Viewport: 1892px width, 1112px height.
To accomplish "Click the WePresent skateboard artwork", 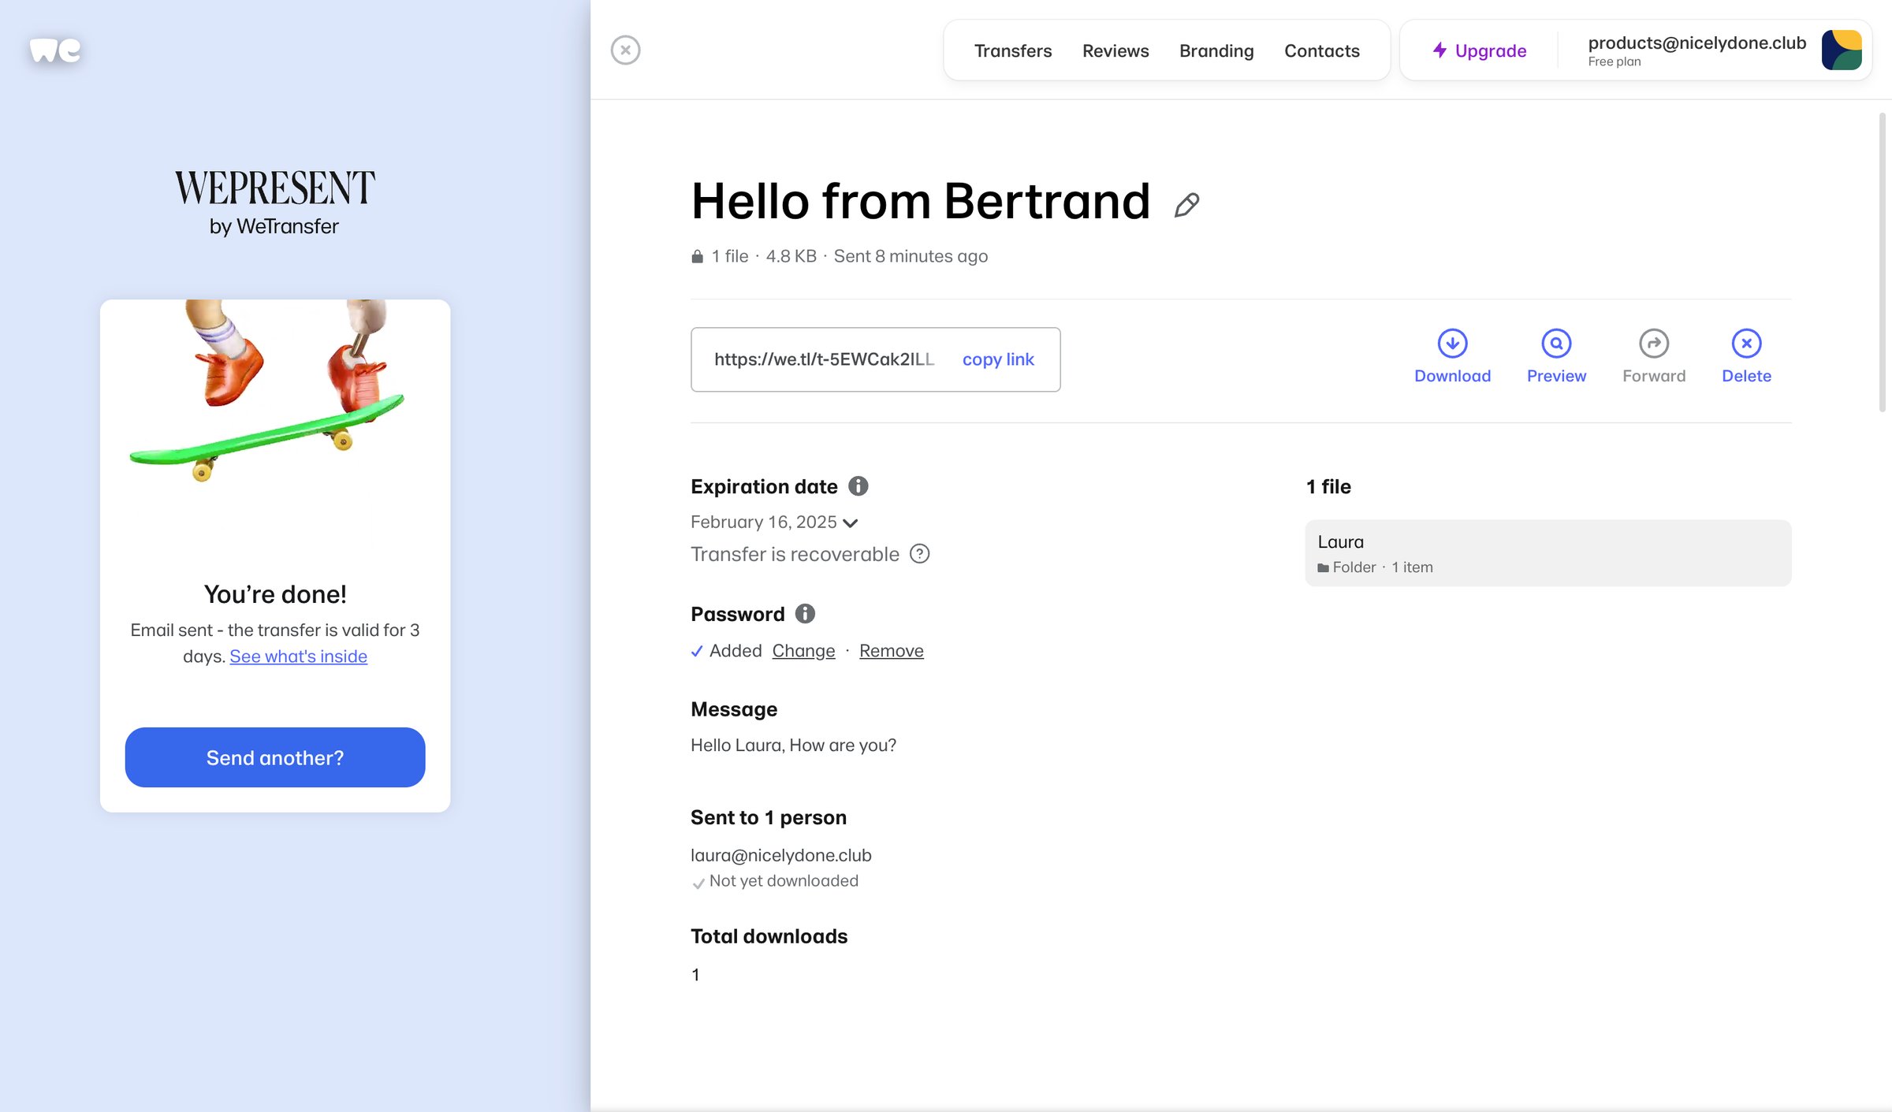I will (267, 390).
